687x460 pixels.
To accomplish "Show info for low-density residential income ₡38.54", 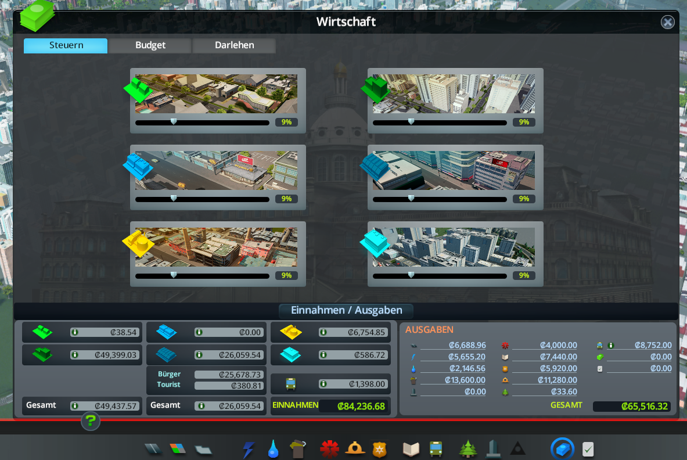I will [74, 333].
